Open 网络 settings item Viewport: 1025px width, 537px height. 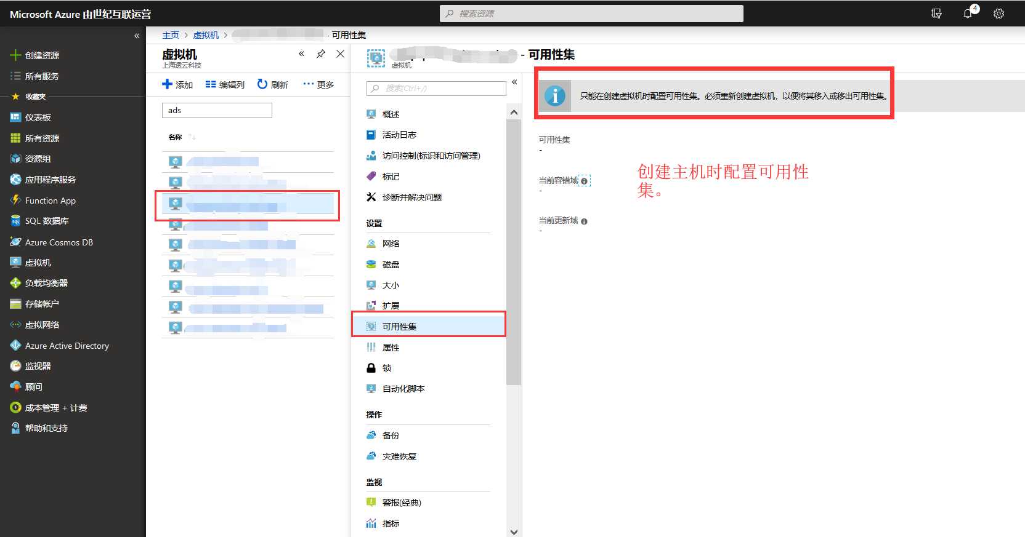(x=391, y=244)
